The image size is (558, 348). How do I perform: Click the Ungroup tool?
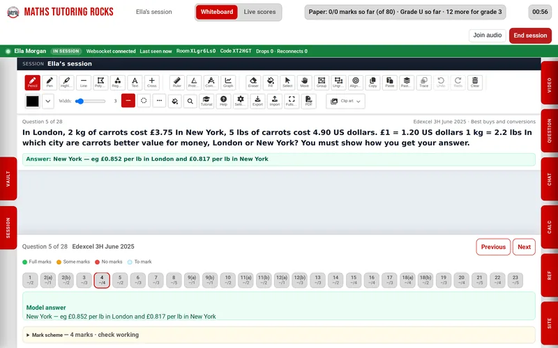[x=339, y=82]
